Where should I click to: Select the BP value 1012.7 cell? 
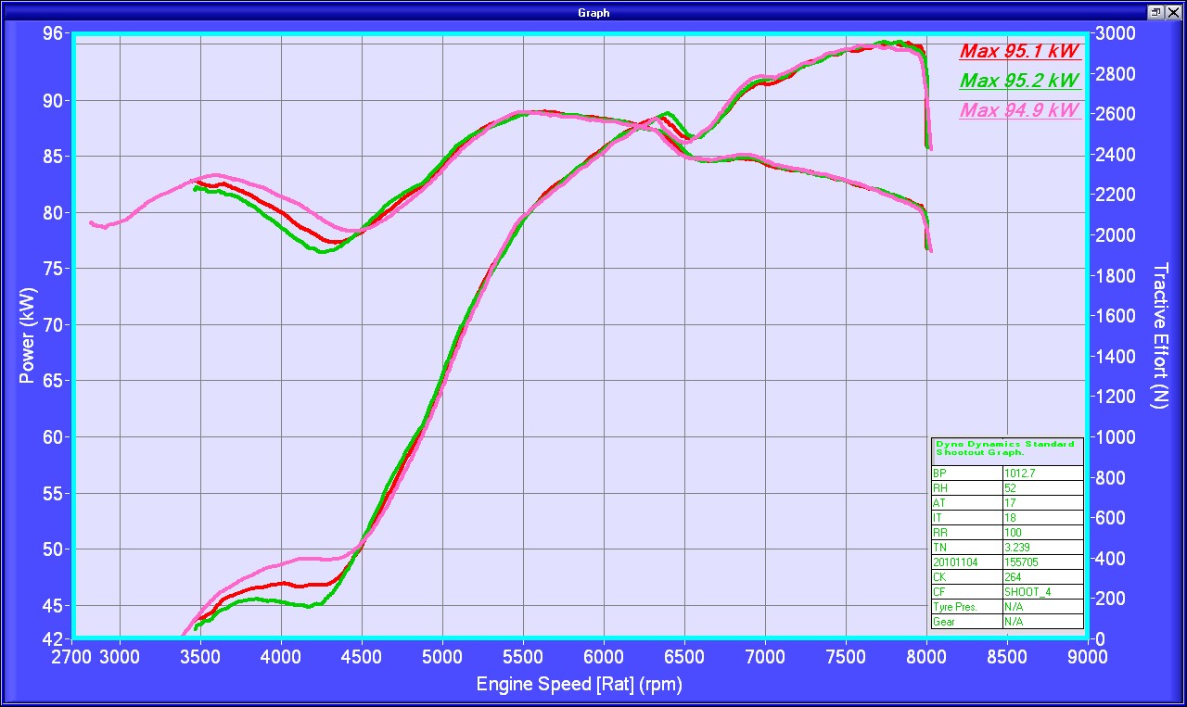click(1042, 473)
